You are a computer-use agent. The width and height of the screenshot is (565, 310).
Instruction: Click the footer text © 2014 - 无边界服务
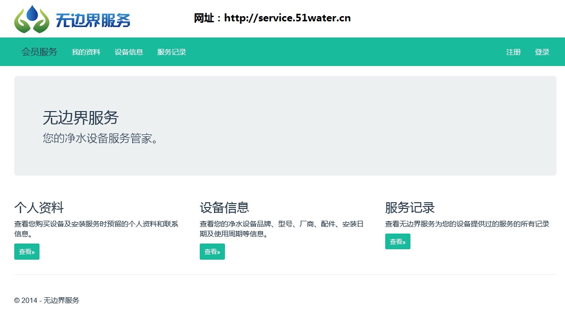click(47, 301)
